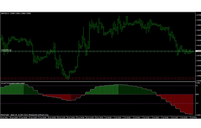The height and width of the screenshot is (128, 201).
Task: Click the 4 Jul 04:00 time label
Action: (165, 118)
